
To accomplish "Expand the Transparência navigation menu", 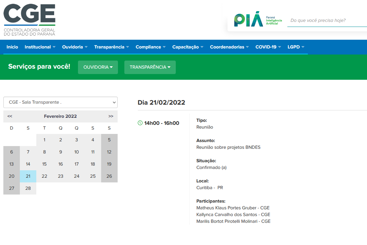I will click(112, 47).
